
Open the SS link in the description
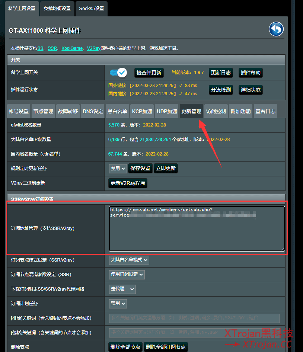tap(41, 48)
